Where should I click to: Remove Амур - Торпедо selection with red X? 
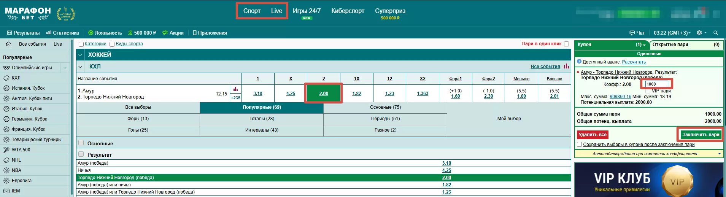pos(578,72)
